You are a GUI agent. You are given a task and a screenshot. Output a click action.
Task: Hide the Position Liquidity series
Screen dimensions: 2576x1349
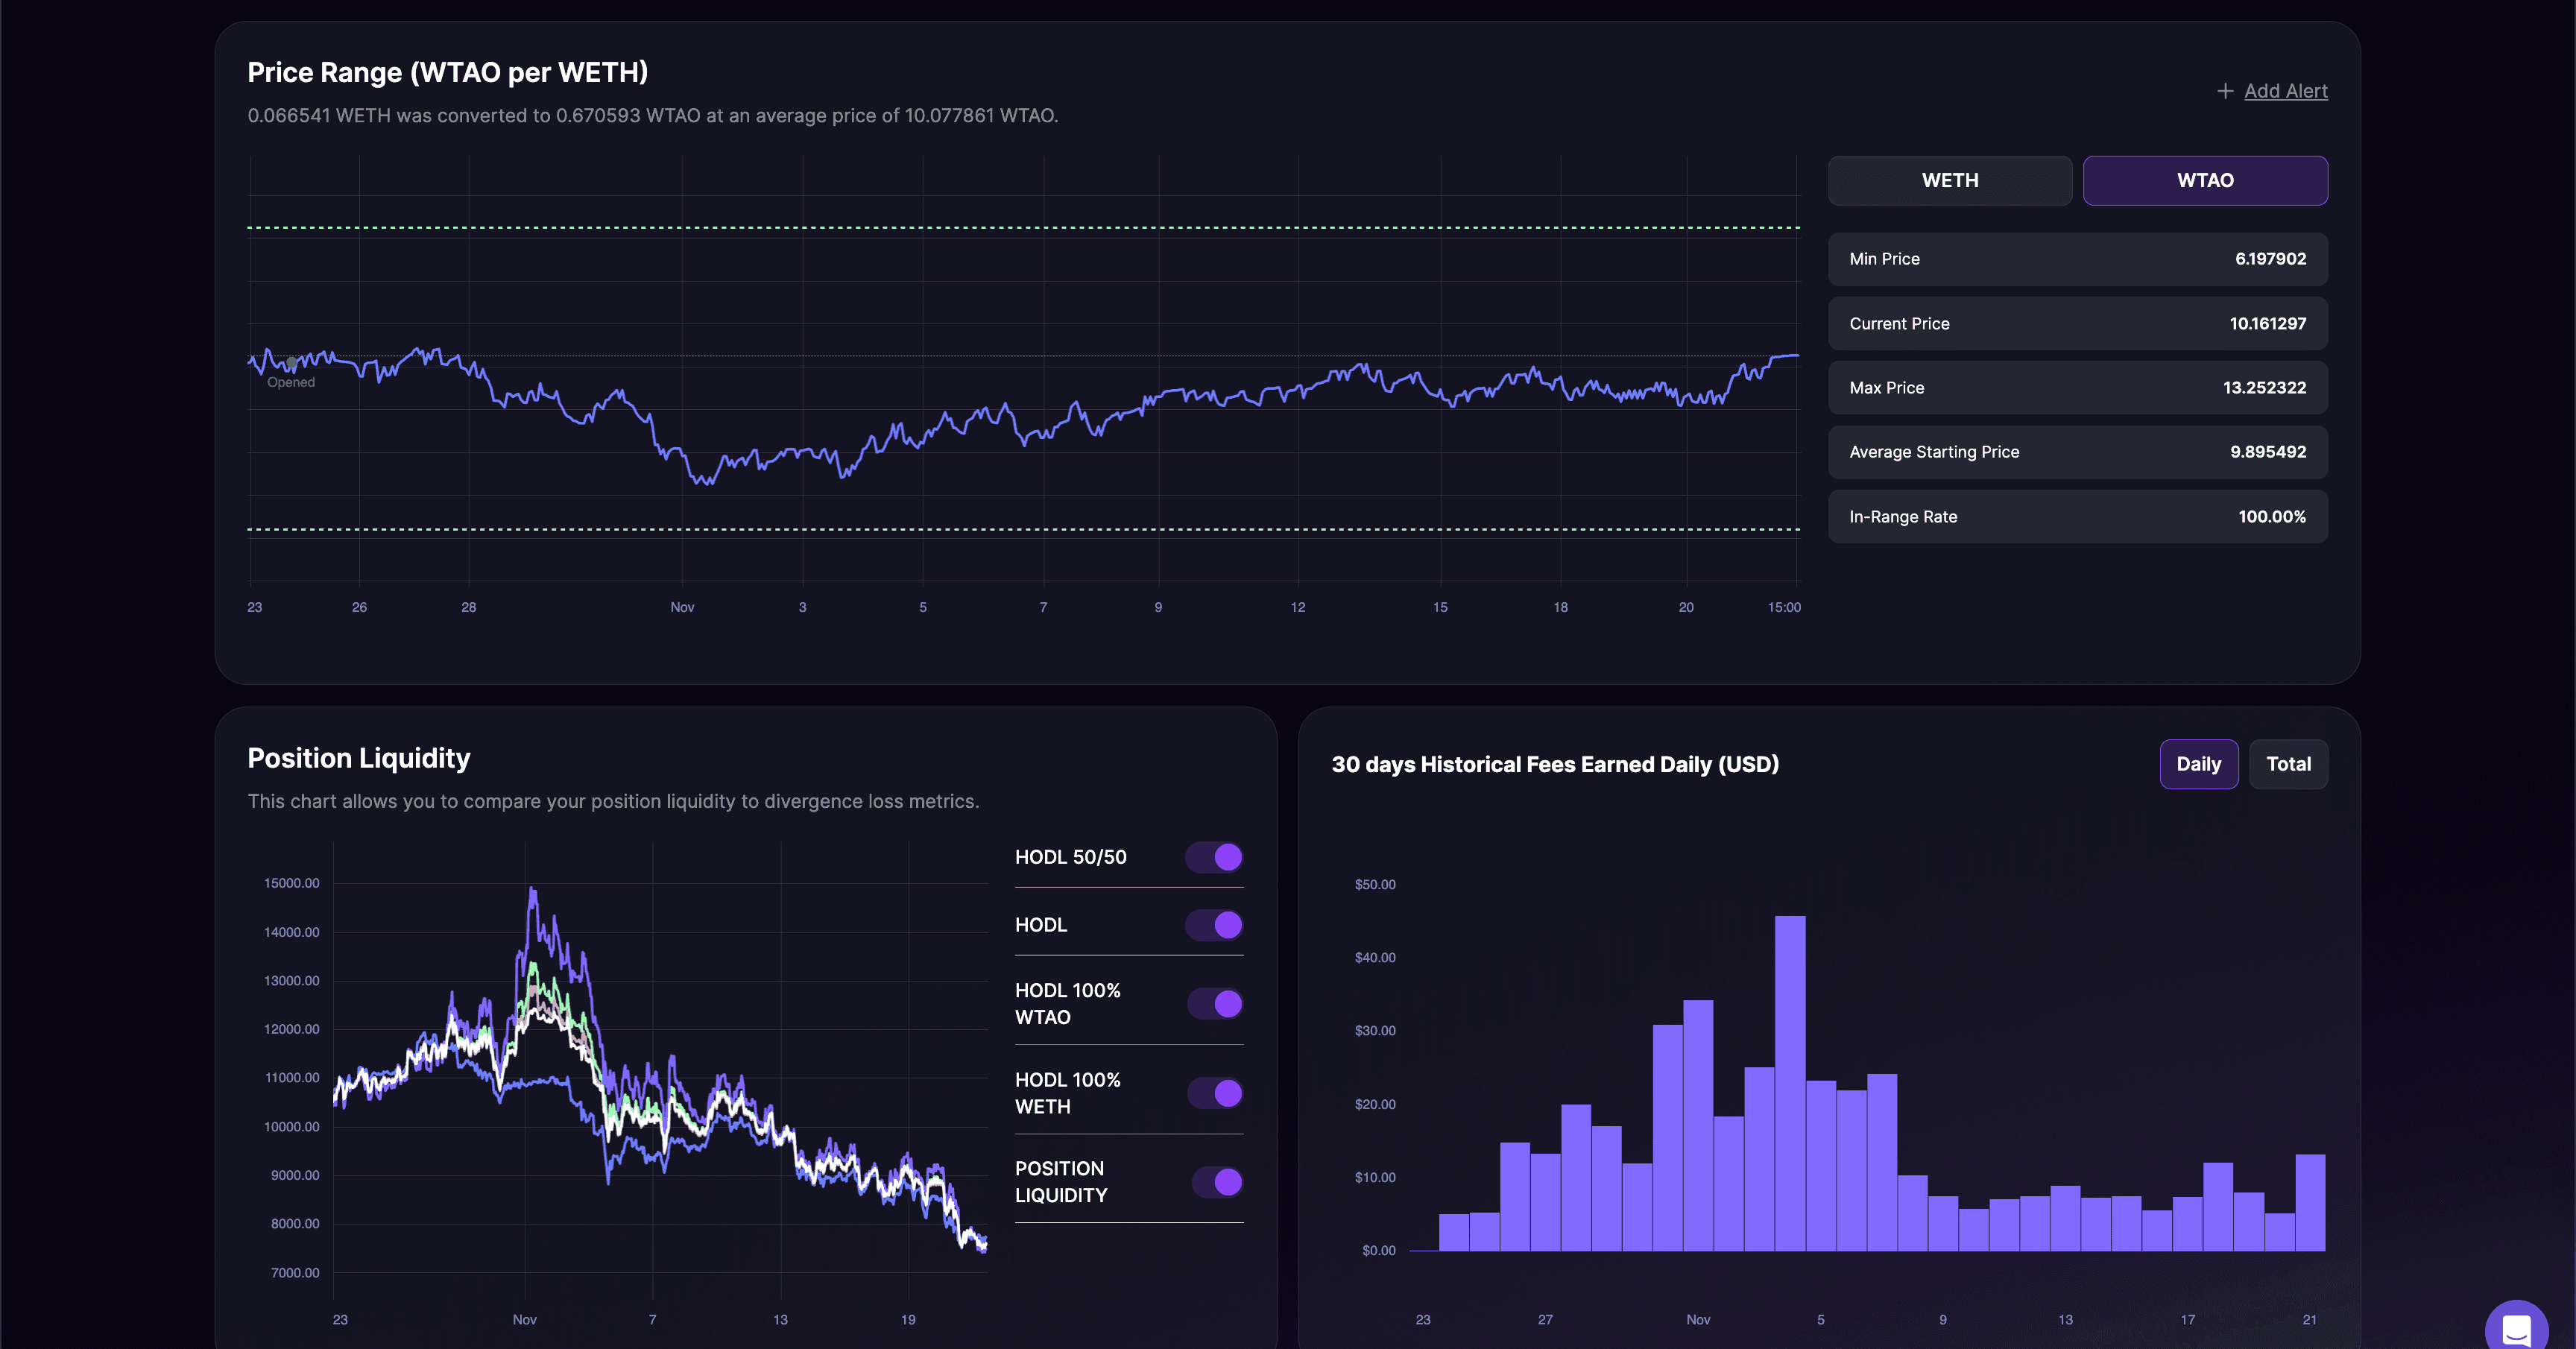1217,1182
